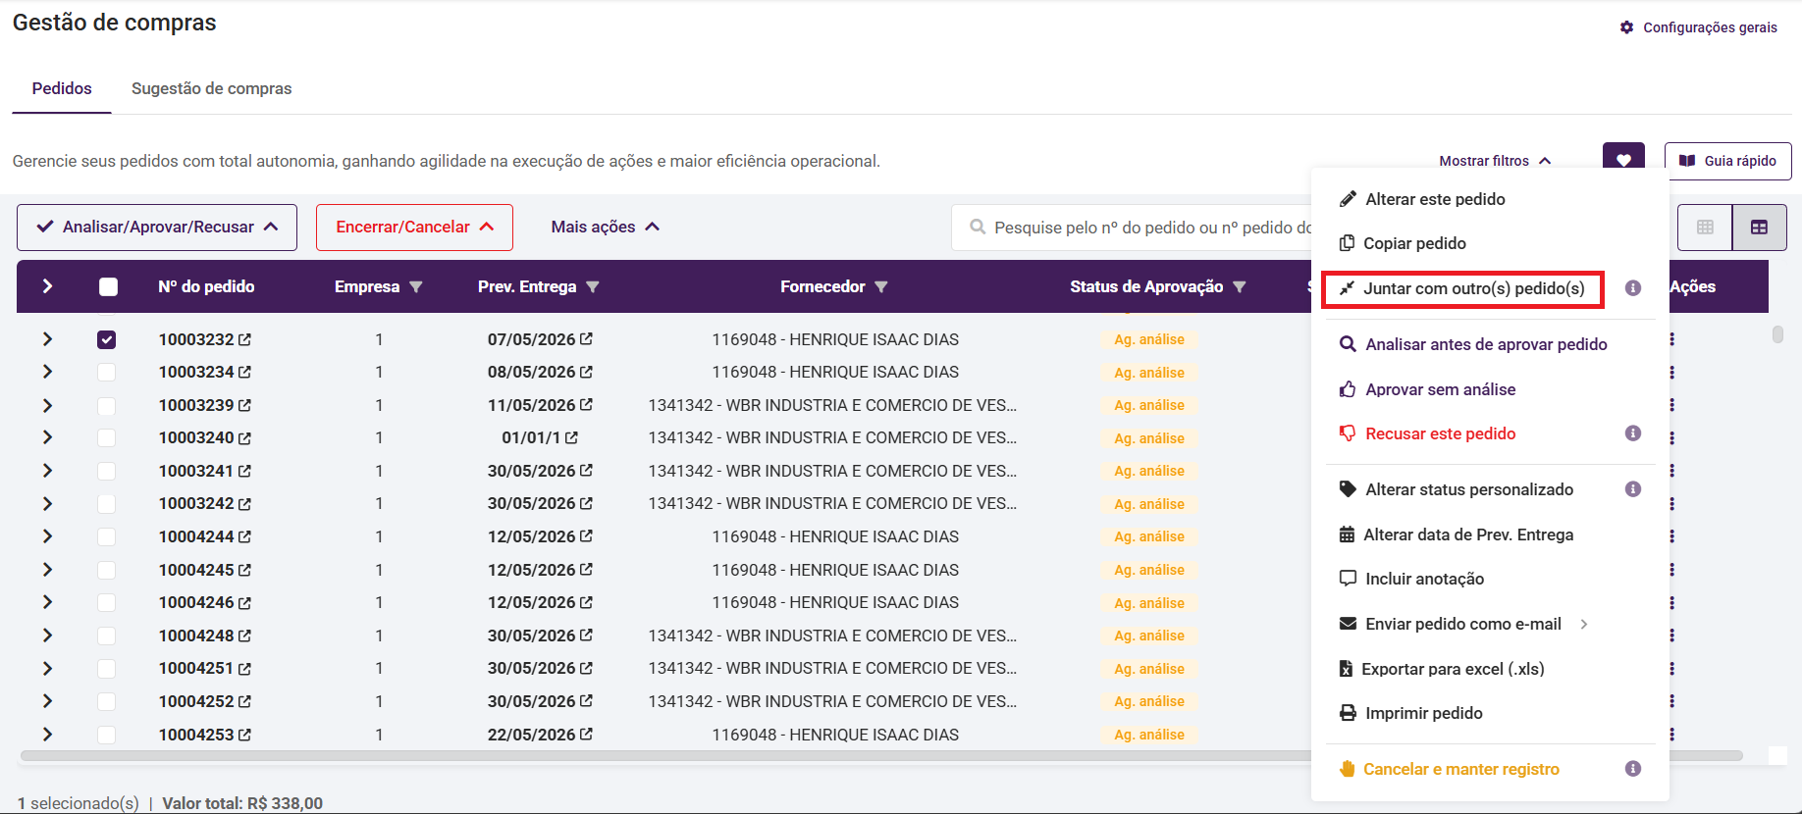Viewport: 1802px width, 814px height.
Task: Select Copiar pedido from the context menu
Action: (x=1403, y=243)
